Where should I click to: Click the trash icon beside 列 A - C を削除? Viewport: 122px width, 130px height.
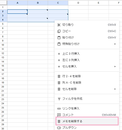pos(59,83)
